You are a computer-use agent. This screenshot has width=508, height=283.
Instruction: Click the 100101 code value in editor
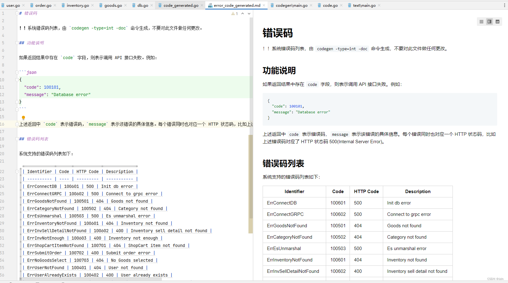(x=51, y=87)
